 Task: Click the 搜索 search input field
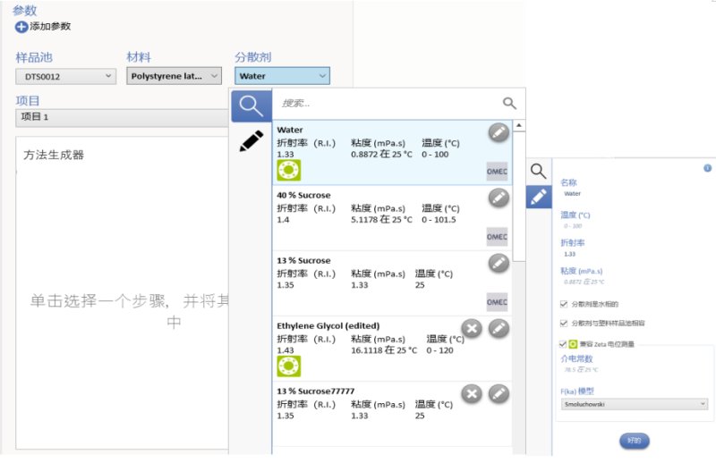pos(385,104)
